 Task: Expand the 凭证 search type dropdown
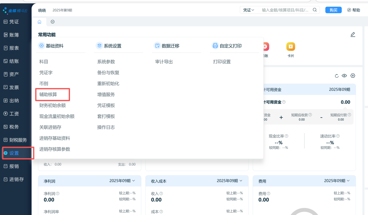pos(248,10)
